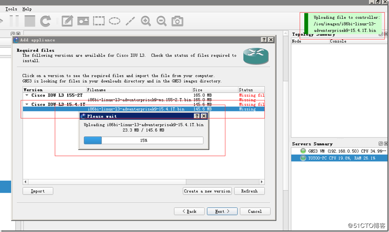Take a screenshot with the camera icon
The image size is (389, 232).
177,21
